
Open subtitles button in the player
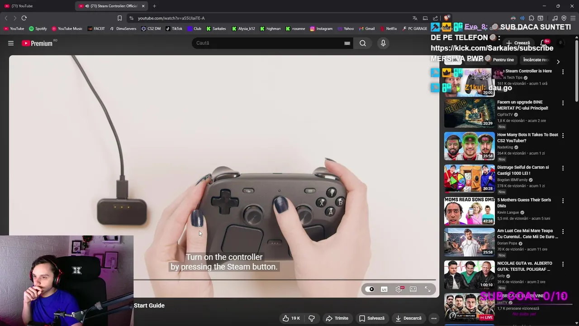coord(384,289)
